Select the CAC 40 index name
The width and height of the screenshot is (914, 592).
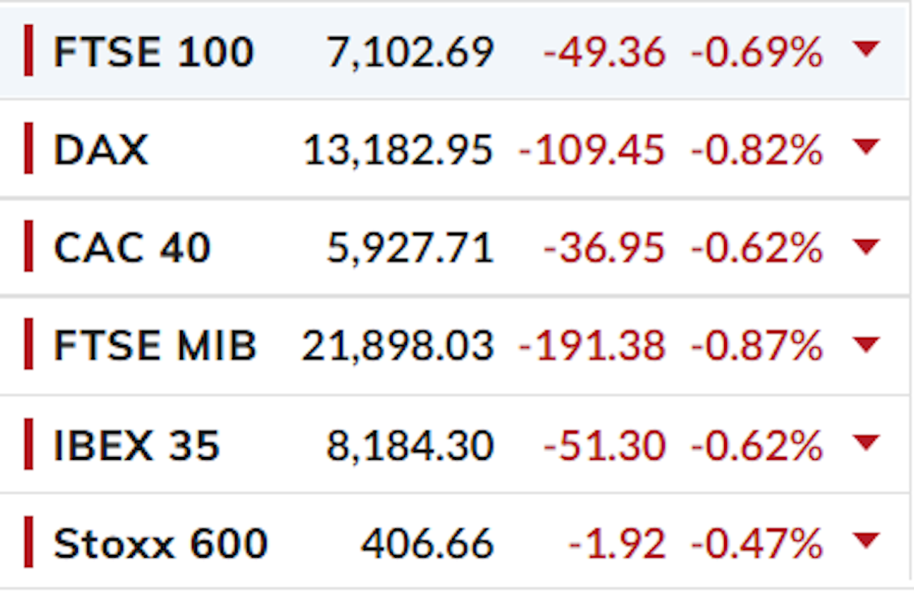[132, 249]
